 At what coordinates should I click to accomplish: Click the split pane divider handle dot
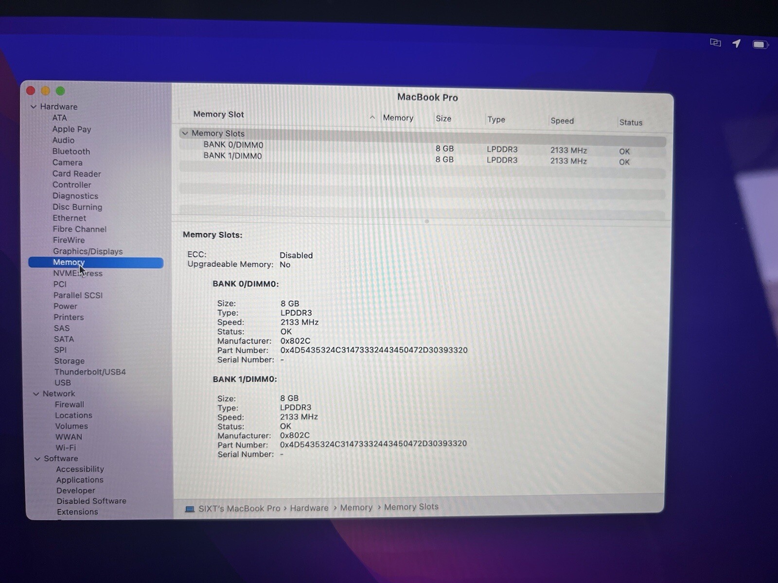point(427,222)
